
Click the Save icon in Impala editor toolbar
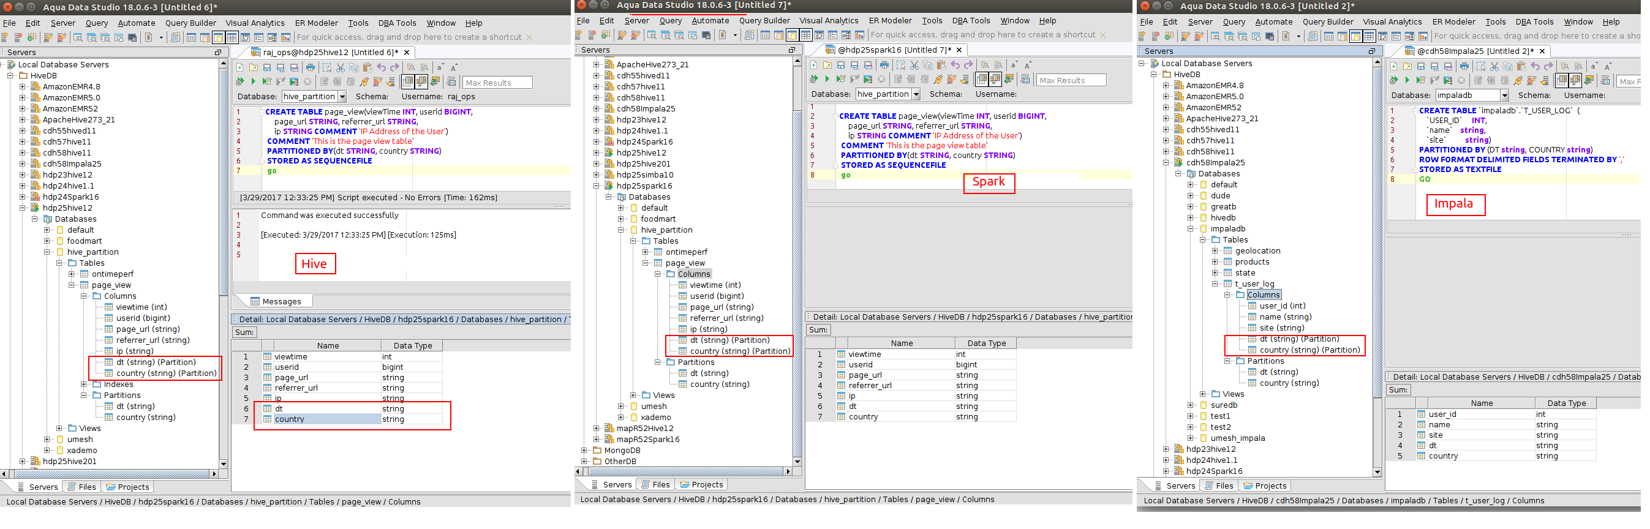pos(1421,66)
